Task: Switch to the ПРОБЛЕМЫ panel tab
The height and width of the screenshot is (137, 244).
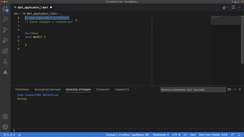Action: [x=22, y=90]
